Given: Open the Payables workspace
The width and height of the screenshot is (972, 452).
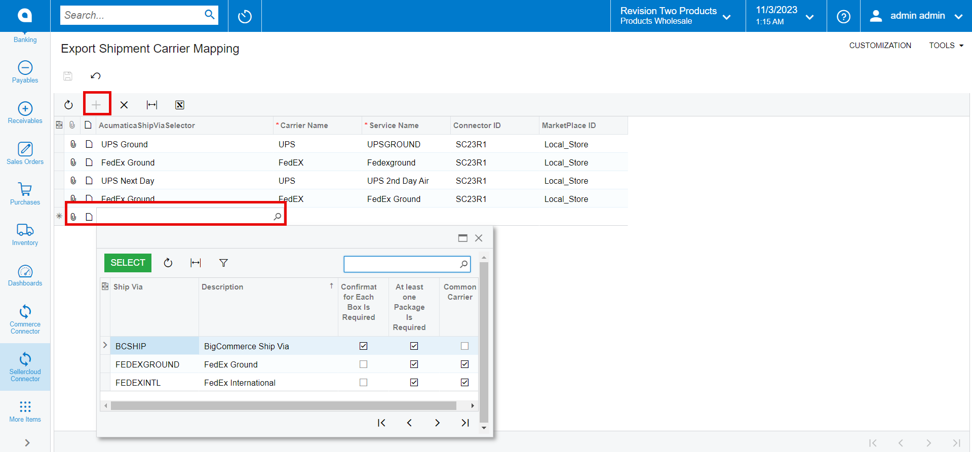Looking at the screenshot, I should (25, 72).
